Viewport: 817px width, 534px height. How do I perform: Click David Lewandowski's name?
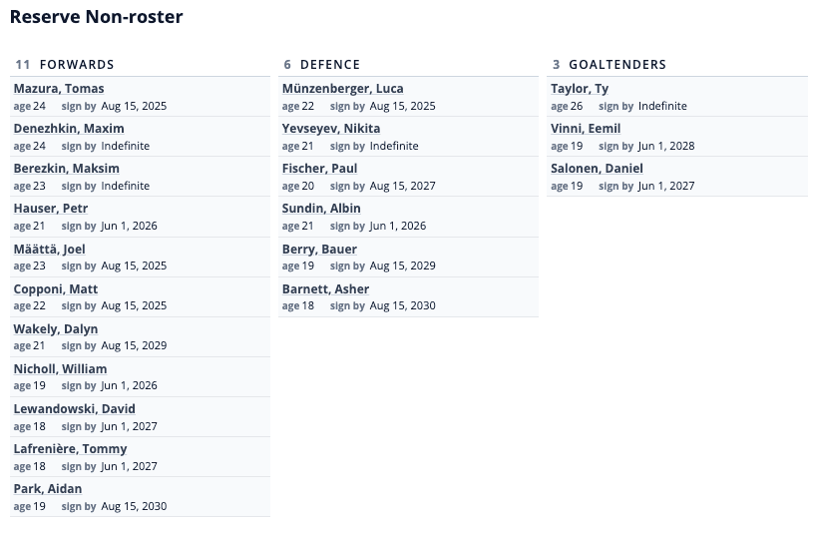point(75,409)
